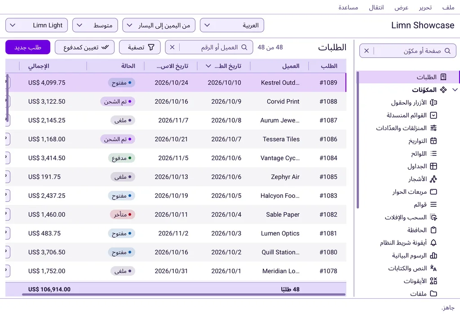Open the عرض menu
The height and width of the screenshot is (314, 460).
pyautogui.click(x=401, y=8)
